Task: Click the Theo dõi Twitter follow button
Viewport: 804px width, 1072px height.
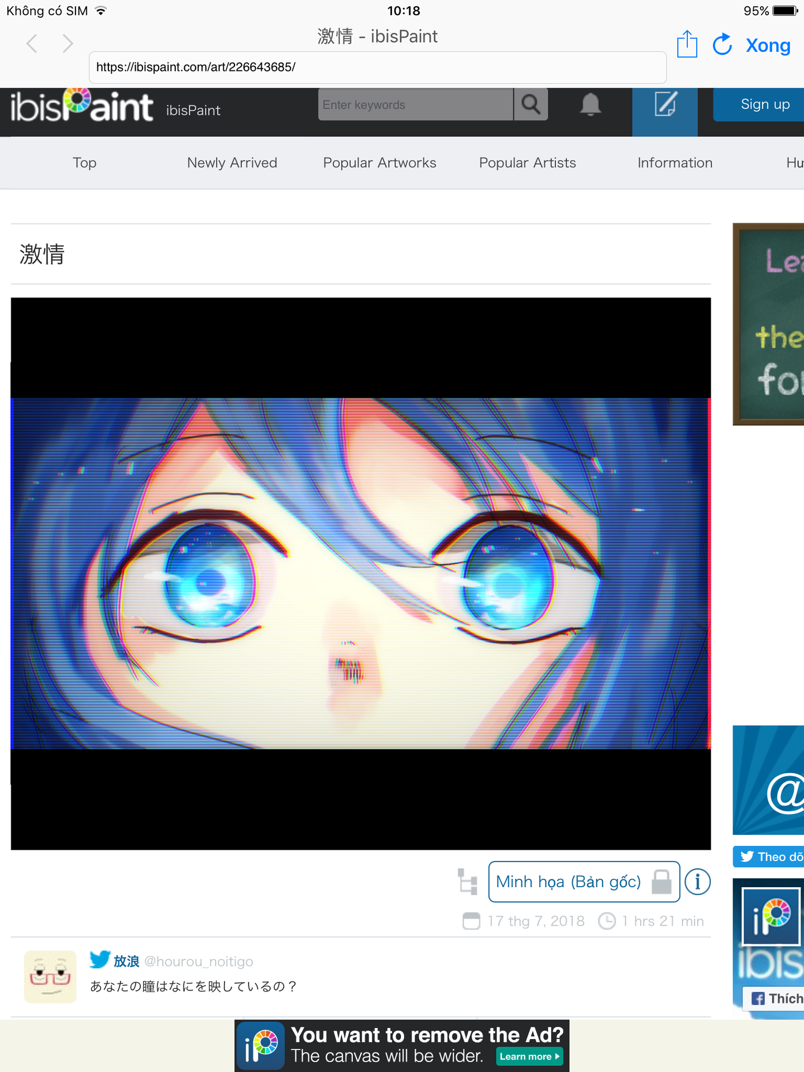Action: [768, 856]
